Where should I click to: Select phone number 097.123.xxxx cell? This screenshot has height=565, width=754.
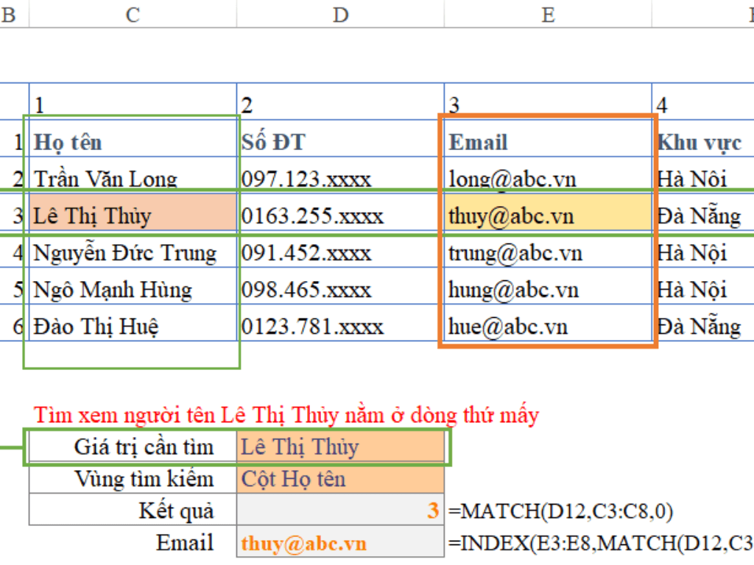tap(340, 179)
